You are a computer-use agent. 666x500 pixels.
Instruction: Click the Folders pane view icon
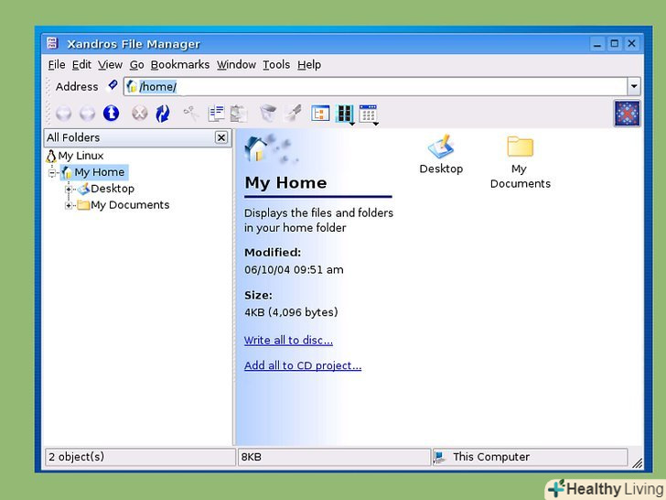click(320, 114)
